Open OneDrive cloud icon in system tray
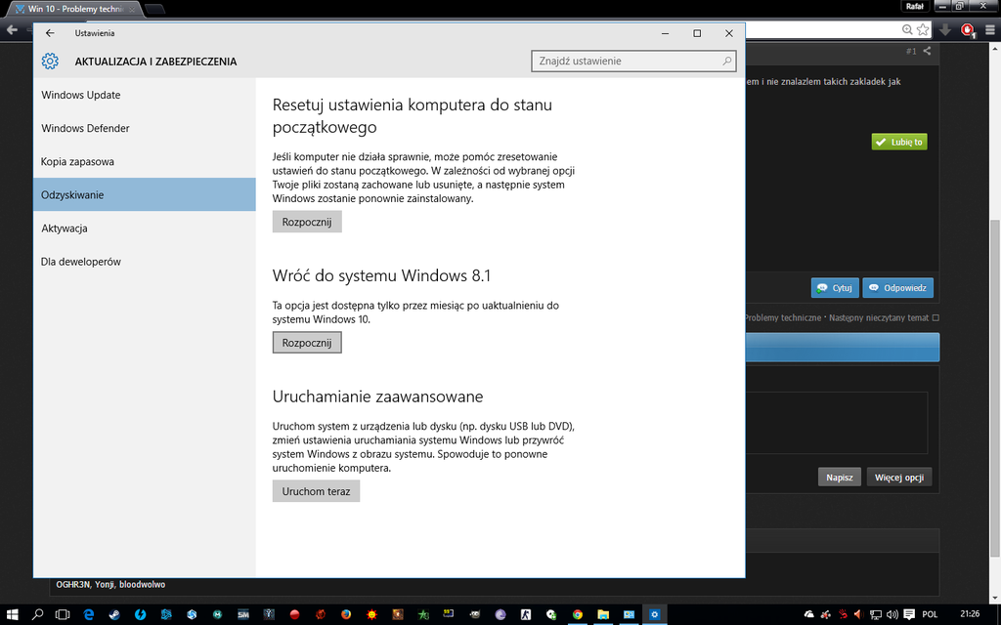1001x625 pixels. pyautogui.click(x=808, y=615)
